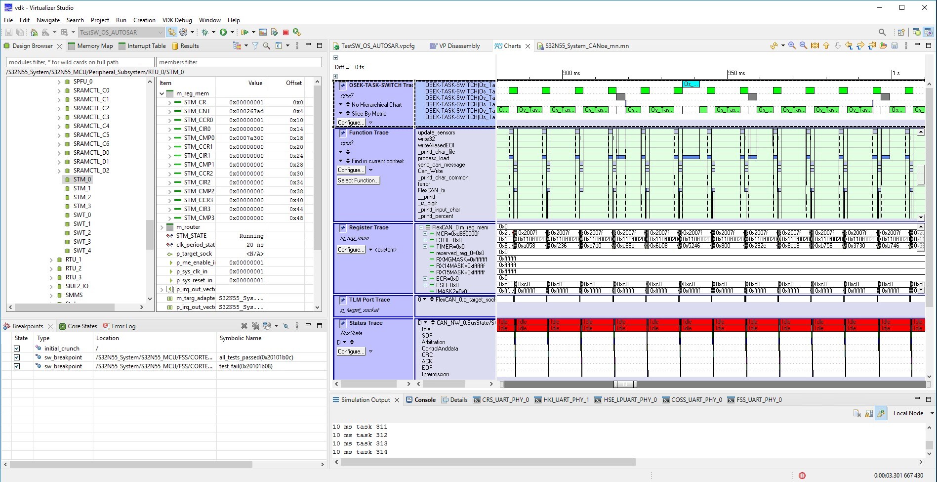
Task: Click the Select Function... button
Action: pos(359,180)
